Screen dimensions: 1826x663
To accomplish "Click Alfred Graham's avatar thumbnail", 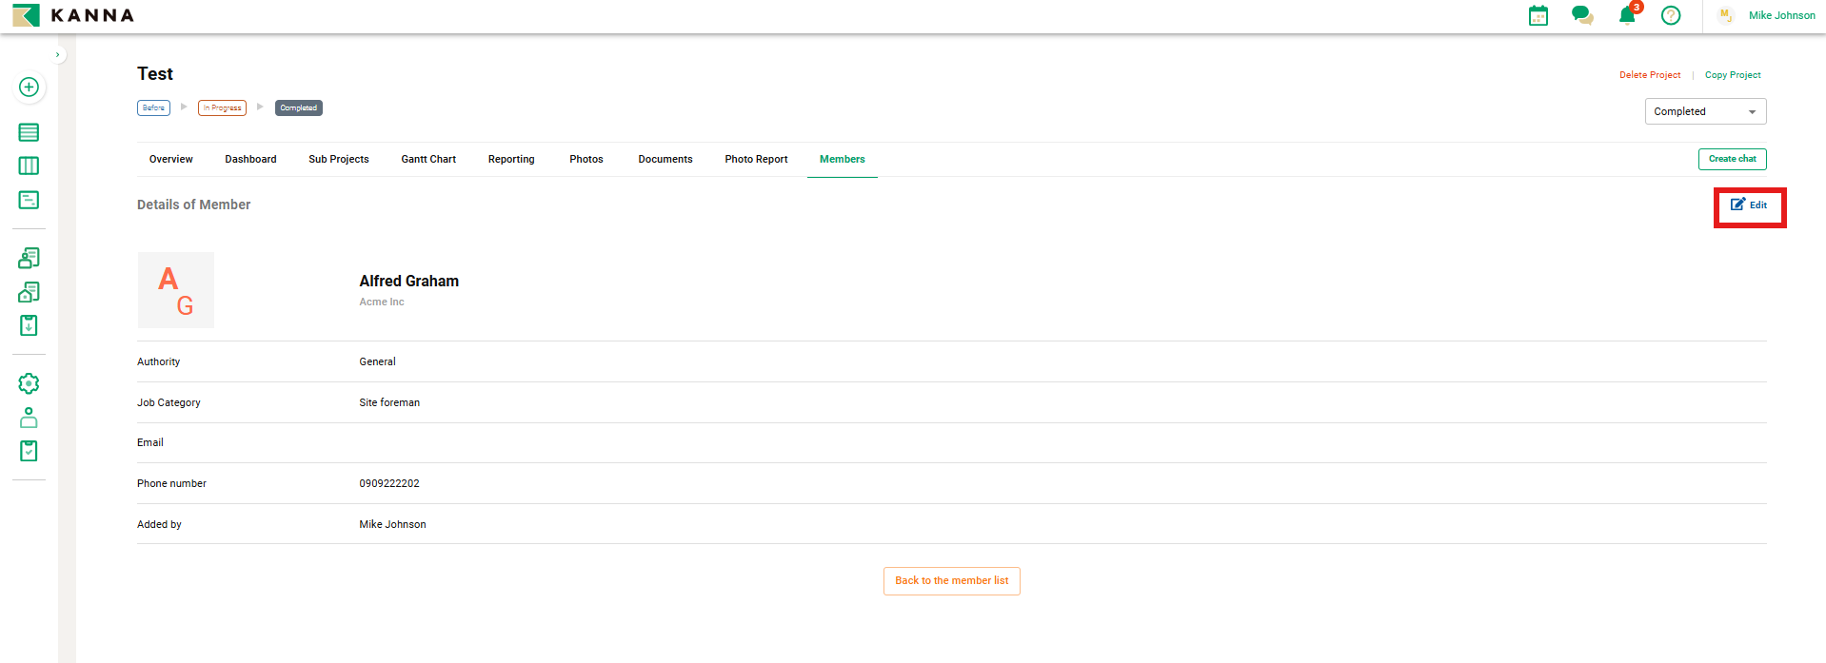I will tap(176, 290).
